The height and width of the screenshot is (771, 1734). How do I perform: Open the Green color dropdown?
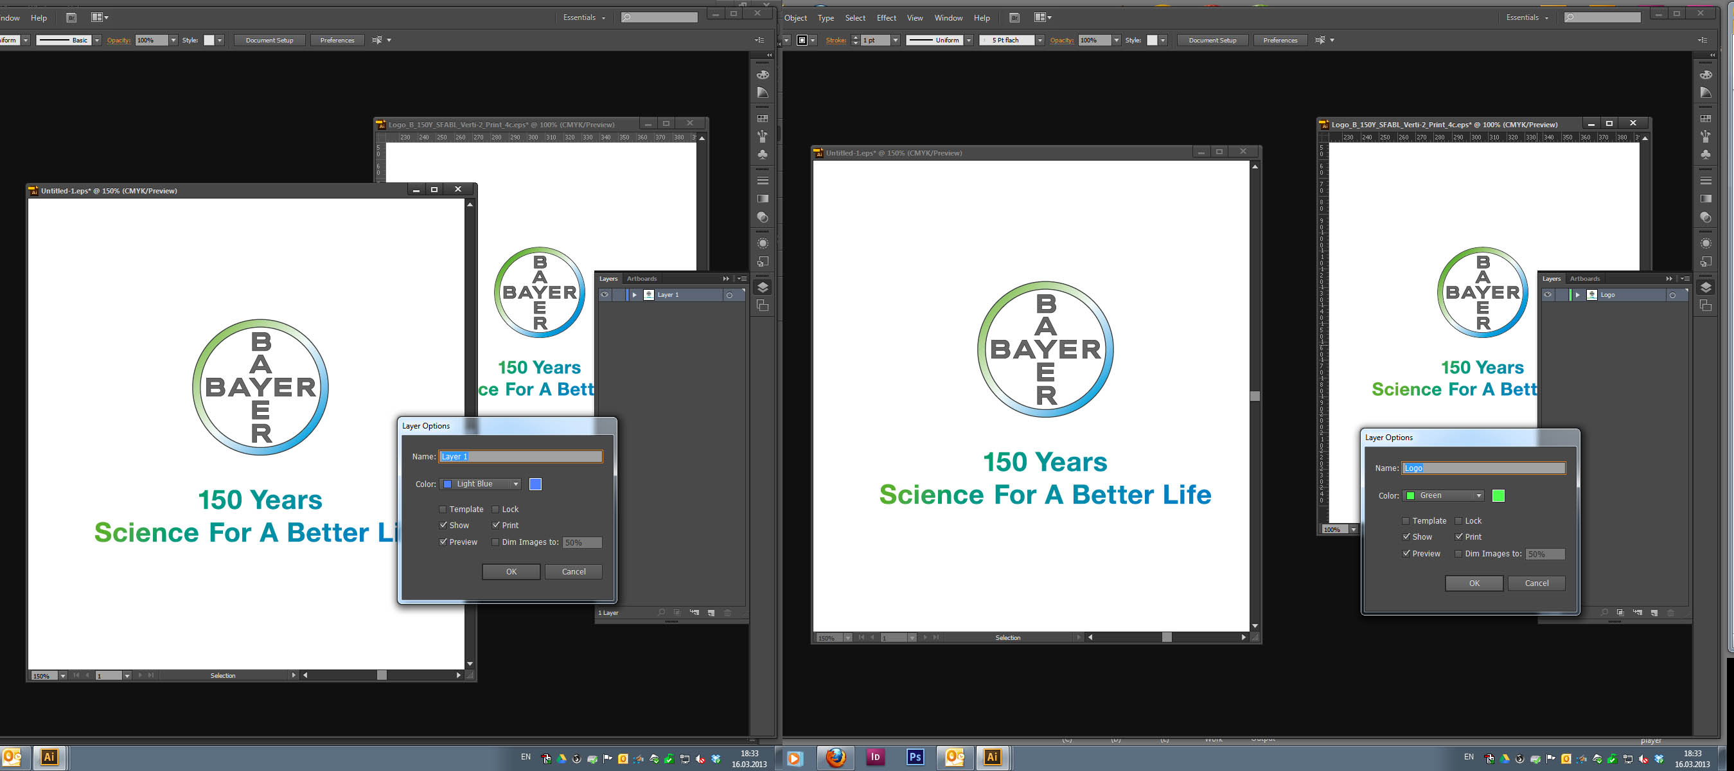coord(1444,495)
